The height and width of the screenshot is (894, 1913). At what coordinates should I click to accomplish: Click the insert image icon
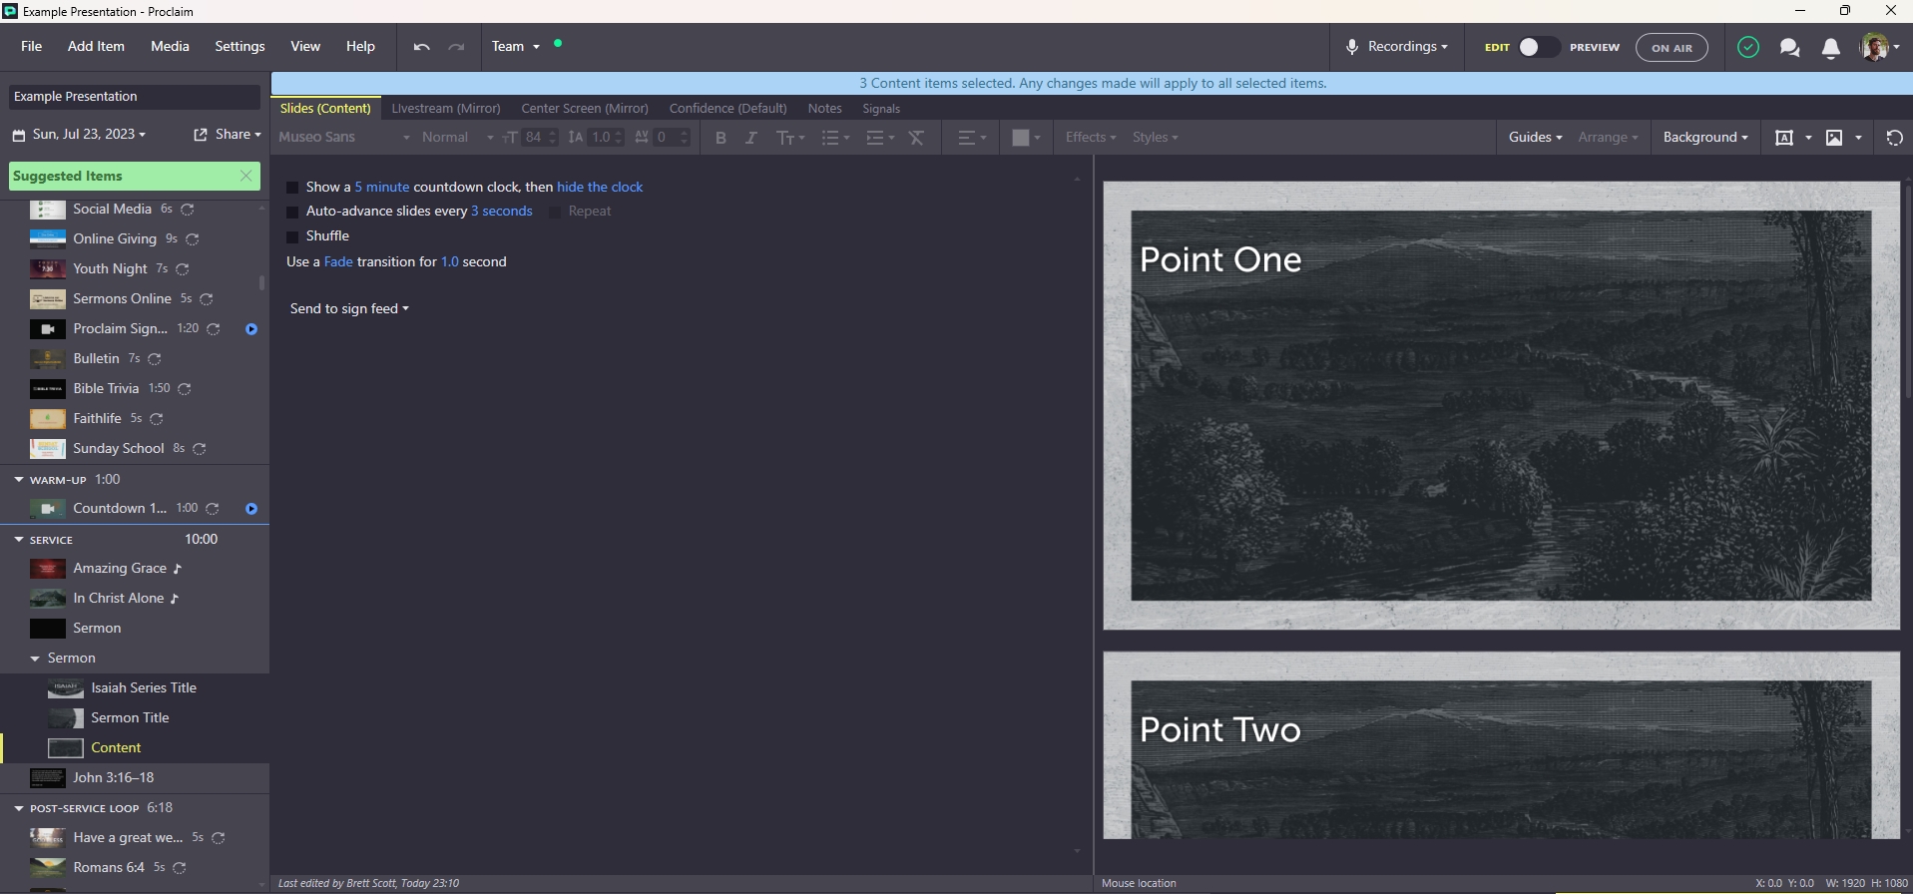[x=1834, y=138]
